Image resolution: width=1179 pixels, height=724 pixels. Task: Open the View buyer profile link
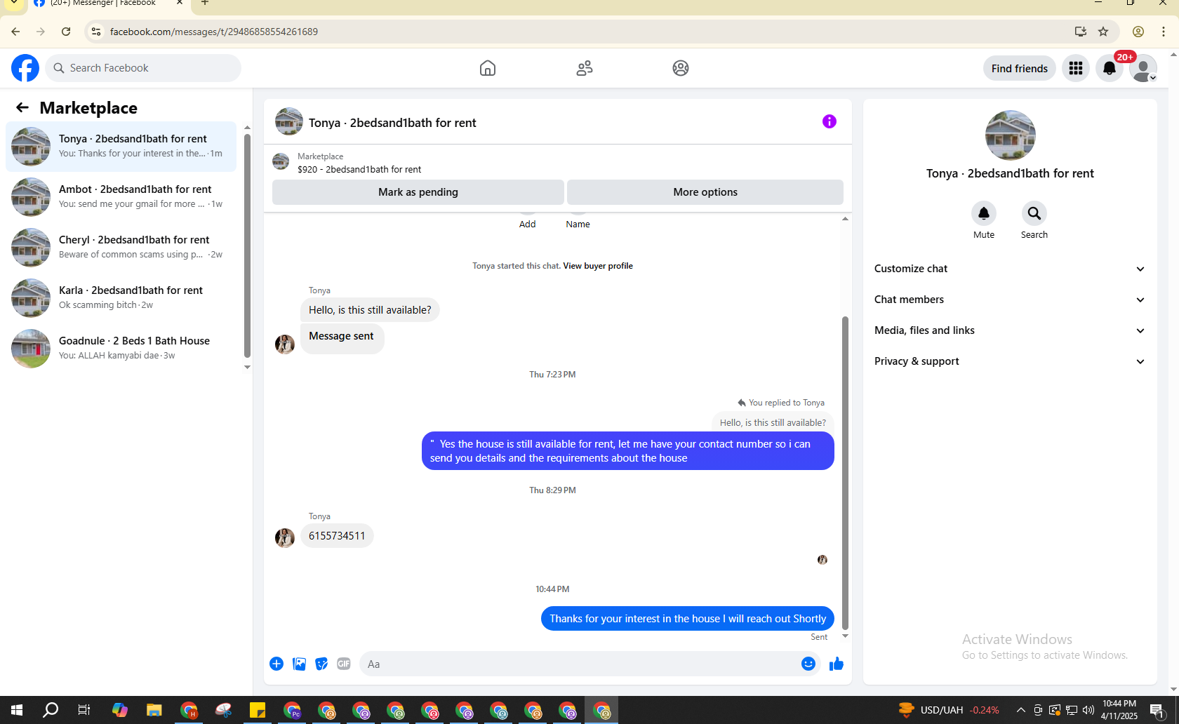point(598,266)
